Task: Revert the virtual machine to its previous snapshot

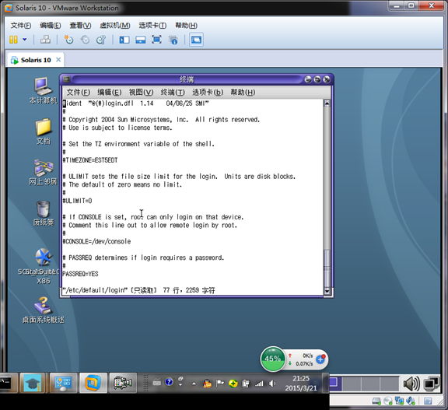Action: [x=85, y=40]
